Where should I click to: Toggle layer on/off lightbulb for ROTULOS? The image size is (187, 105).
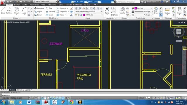click(76, 15)
